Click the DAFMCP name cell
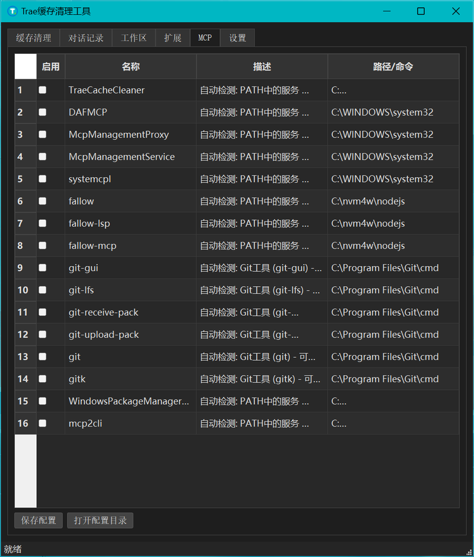This screenshot has height=557, width=474. (131, 112)
